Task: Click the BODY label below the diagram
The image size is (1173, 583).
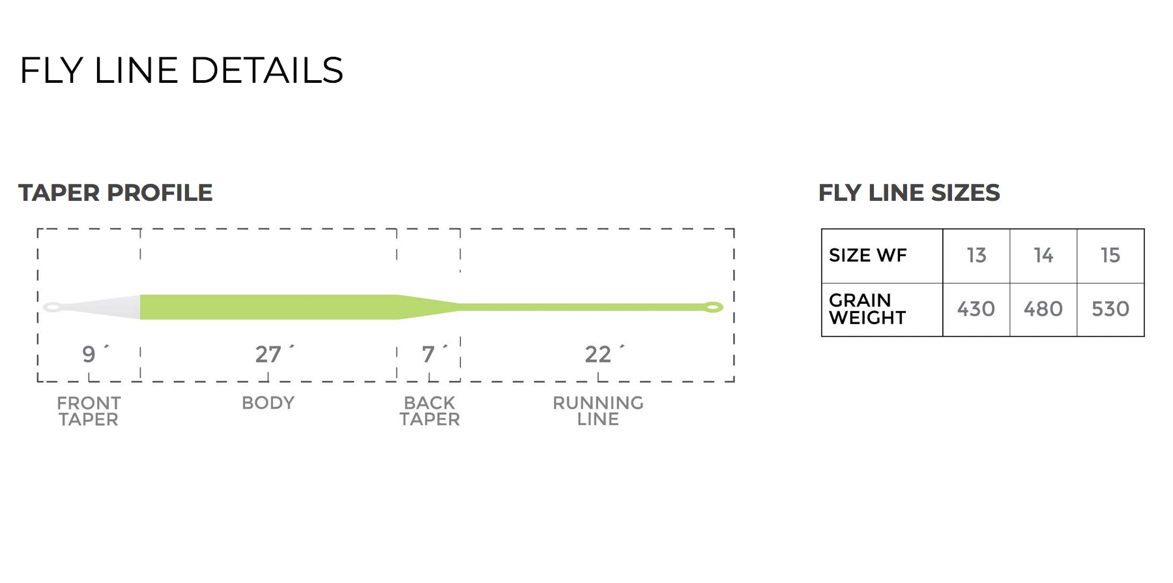Action: point(268,403)
